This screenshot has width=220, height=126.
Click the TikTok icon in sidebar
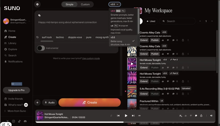[x=19, y=121]
